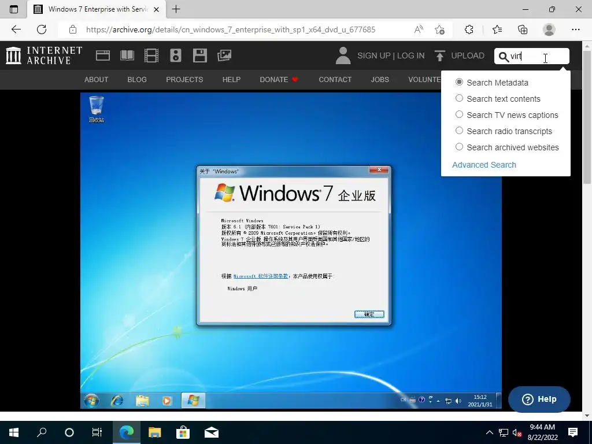592x444 pixels.
Task: Click the magnifier icon in search box
Action: pos(504,57)
